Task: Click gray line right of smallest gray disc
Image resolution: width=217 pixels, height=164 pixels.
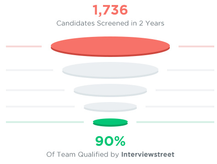Action: [180, 107]
